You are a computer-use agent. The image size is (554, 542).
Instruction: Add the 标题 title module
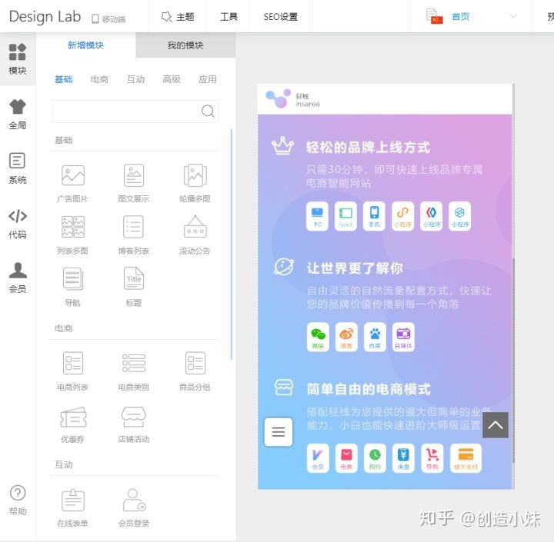click(x=134, y=287)
